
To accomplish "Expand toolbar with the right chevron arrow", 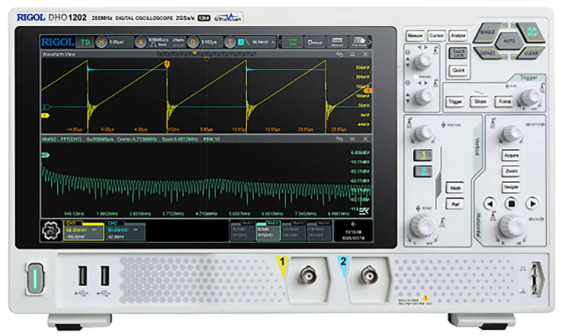I will [369, 42].
